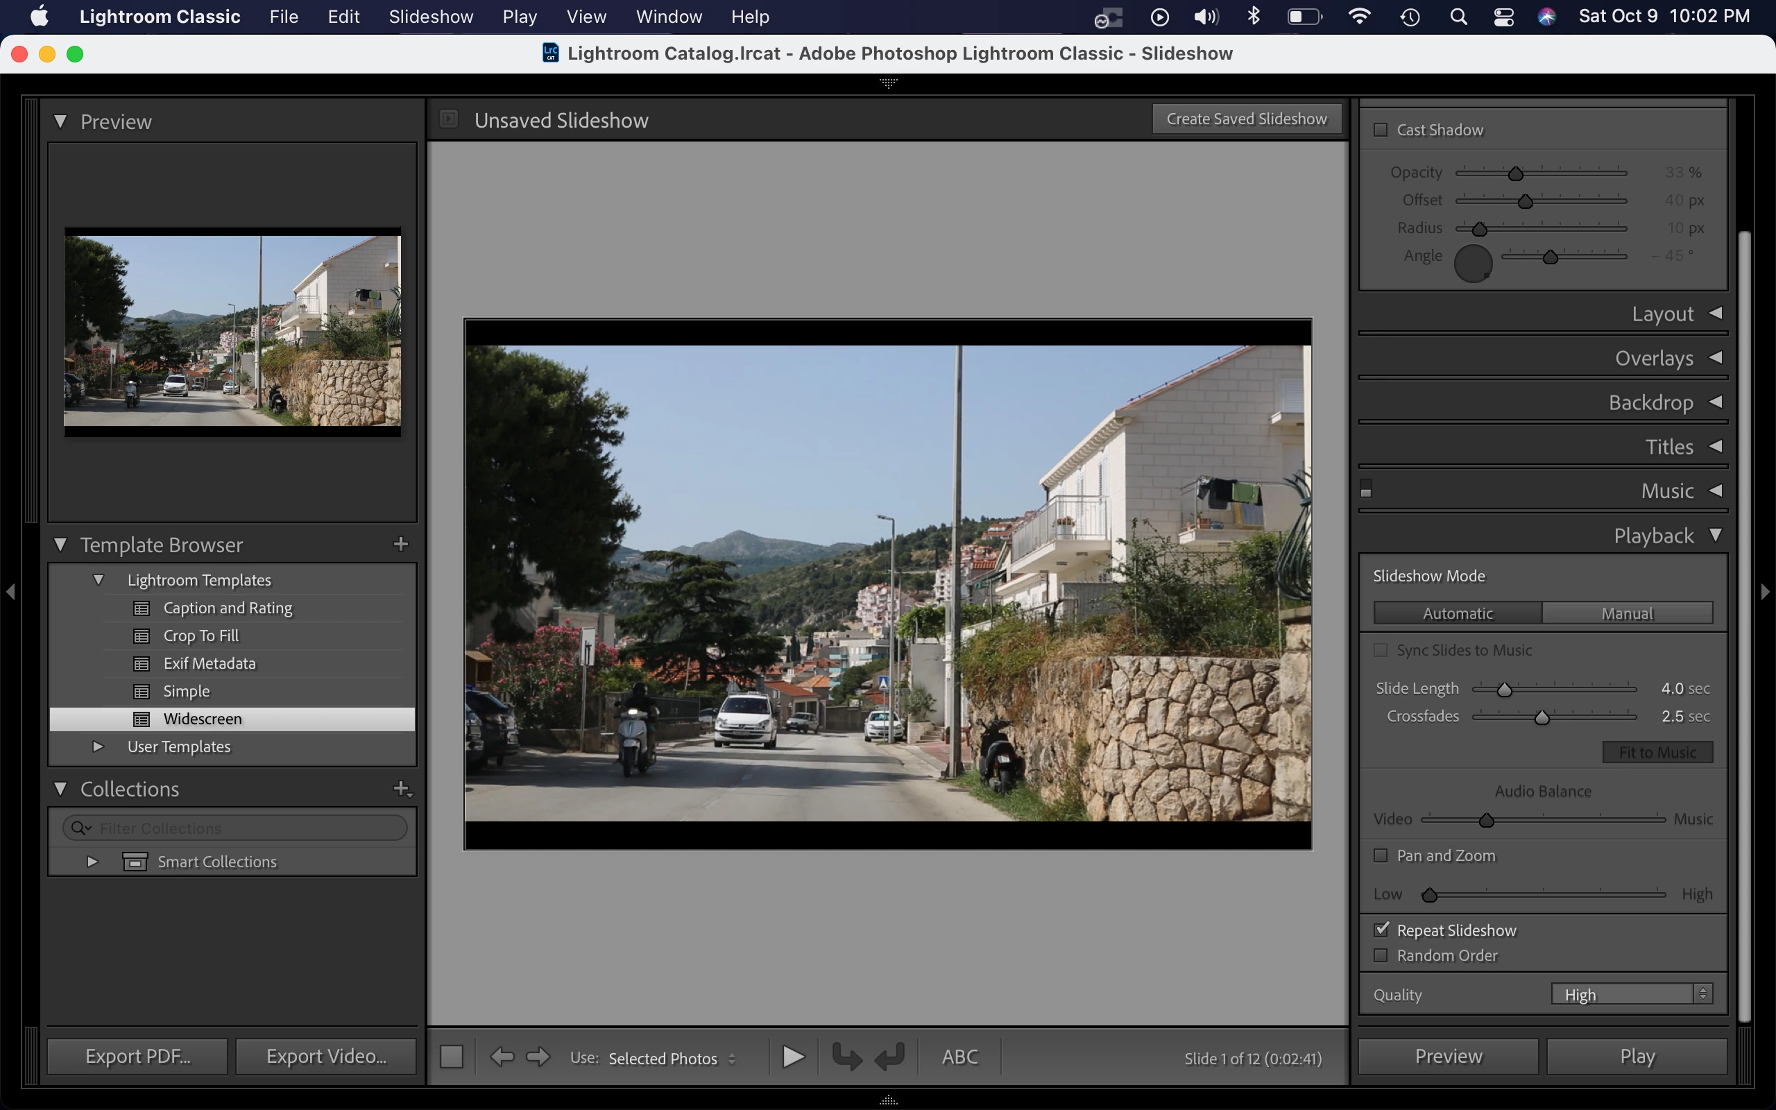
Task: Enable the Cast Shadow checkbox
Action: point(1381,130)
